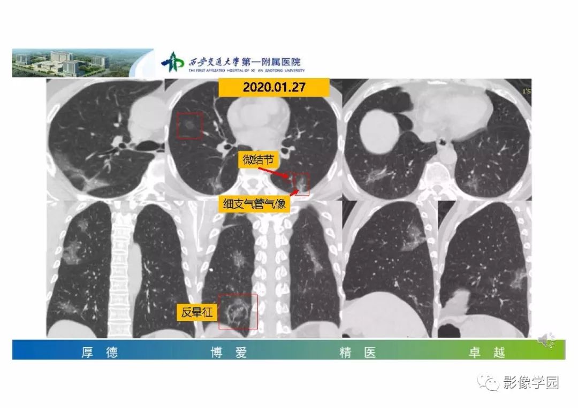Screen dimensions: 578x408
Task: Click the red box around the reversed halo lesion
Action: 238,312
